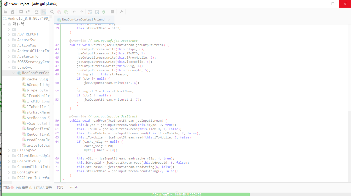Close the ReqConfirmContactFriend tab
The width and height of the screenshot is (351, 196).
(109, 19)
